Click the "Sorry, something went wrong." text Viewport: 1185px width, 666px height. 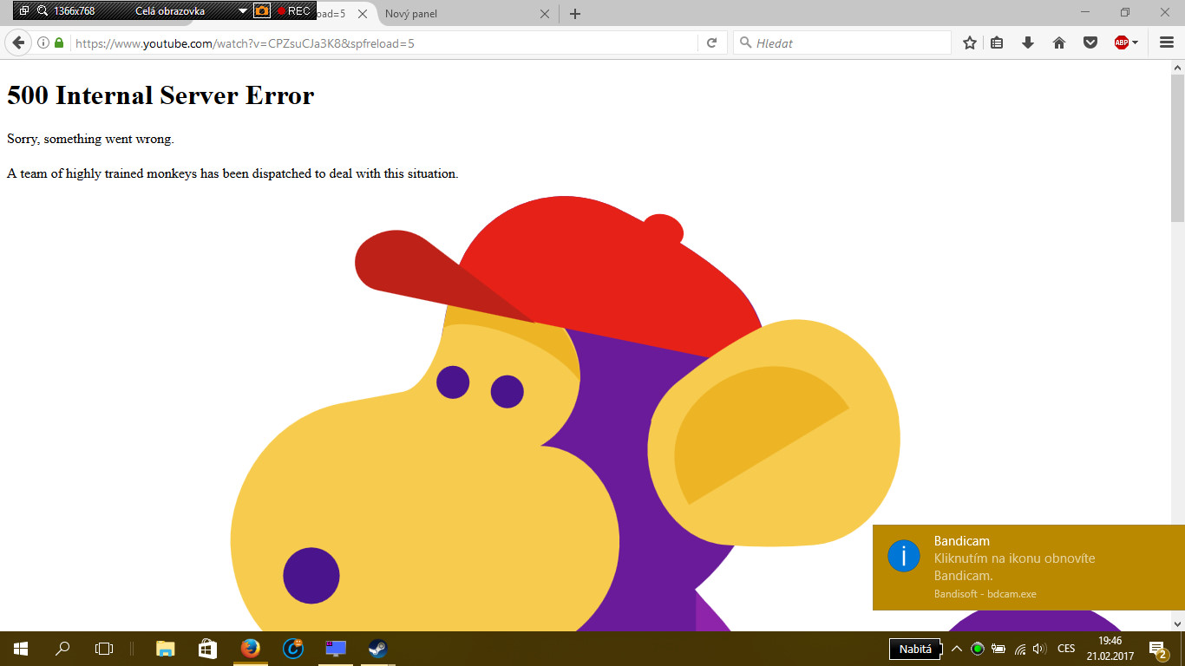91,139
